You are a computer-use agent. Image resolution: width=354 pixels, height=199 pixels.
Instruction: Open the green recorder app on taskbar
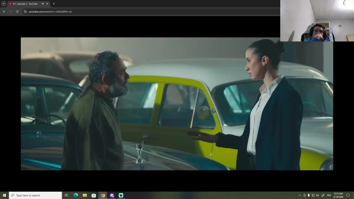[x=121, y=195]
